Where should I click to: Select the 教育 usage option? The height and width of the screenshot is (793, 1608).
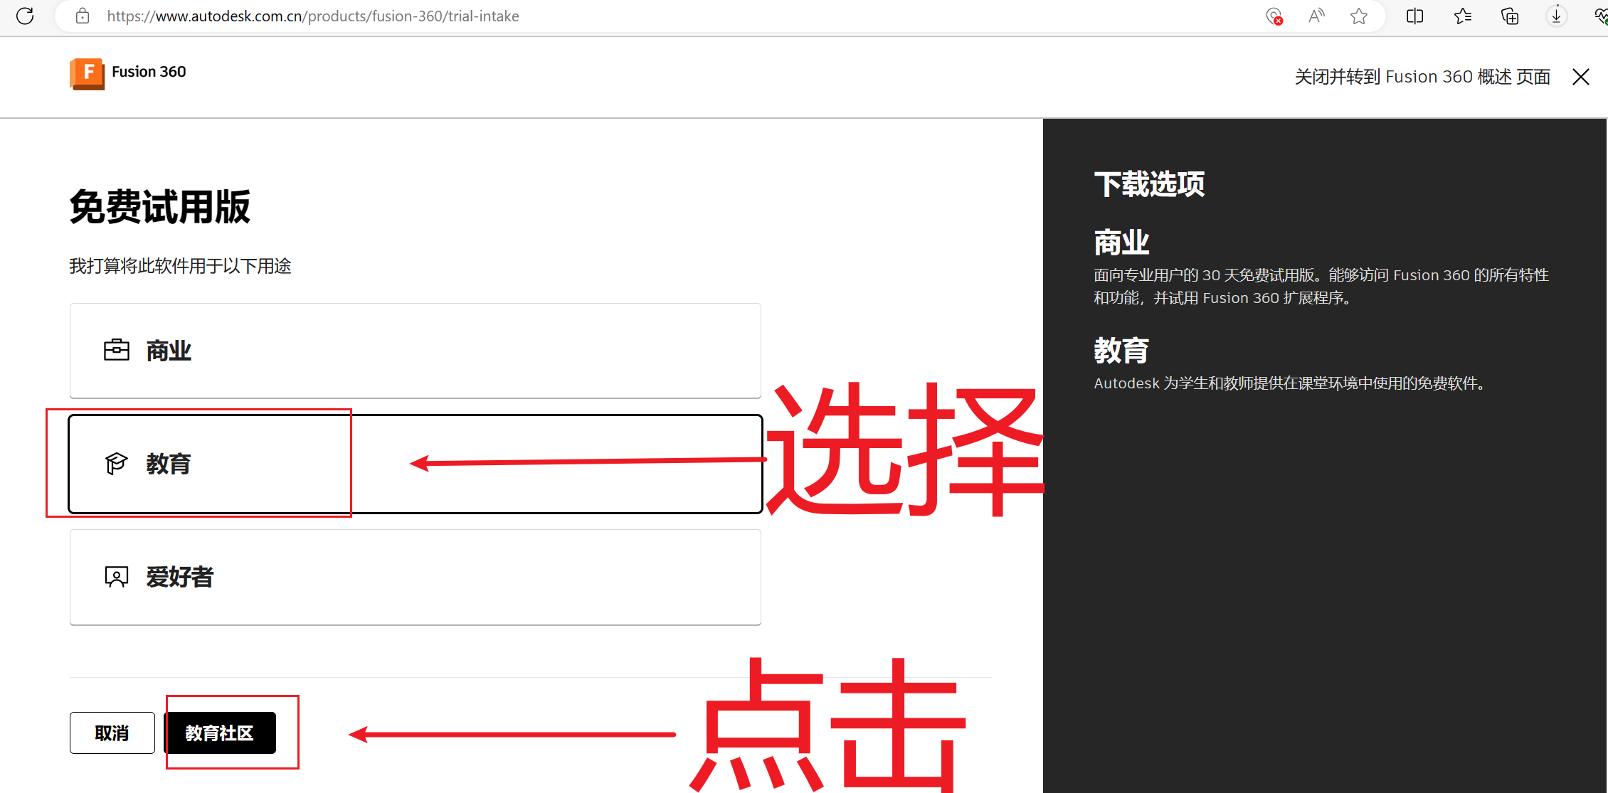(x=416, y=464)
